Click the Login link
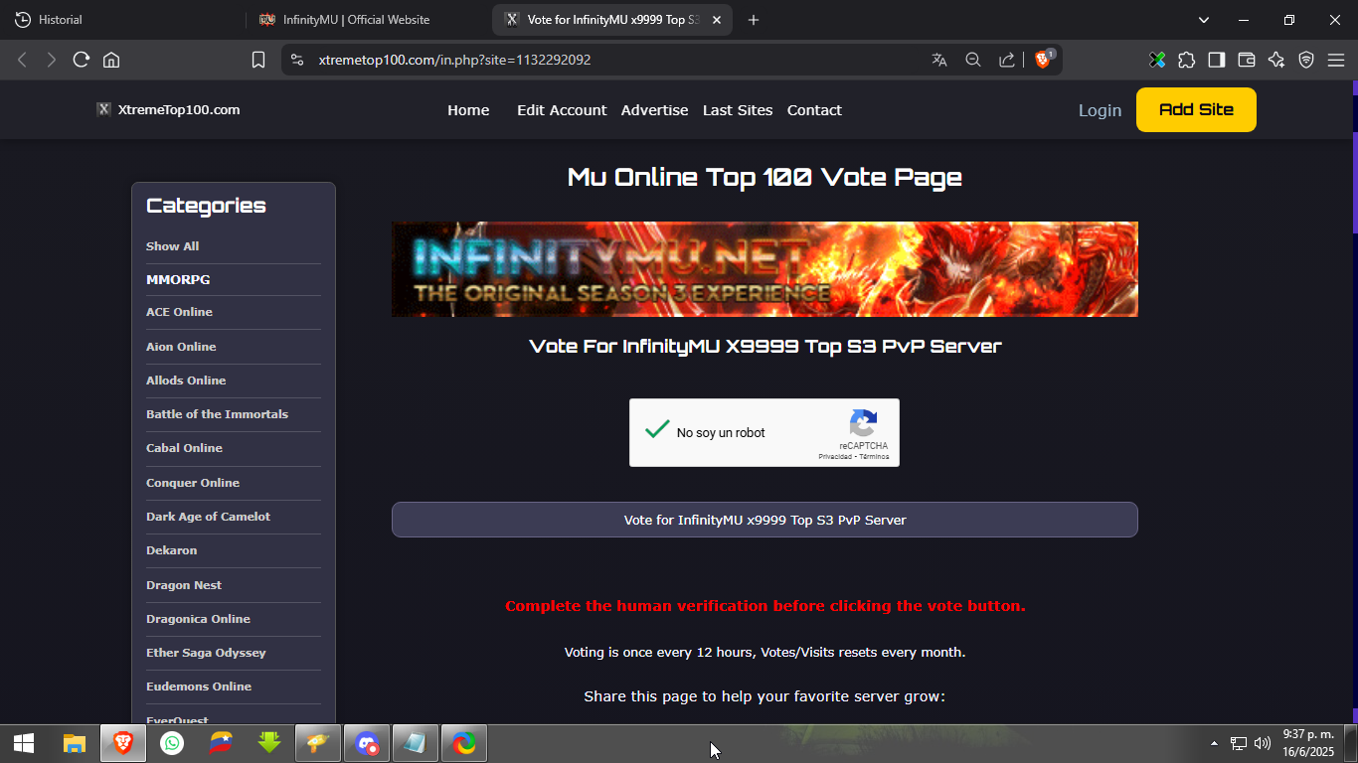This screenshot has height=763, width=1358. coord(1100,110)
